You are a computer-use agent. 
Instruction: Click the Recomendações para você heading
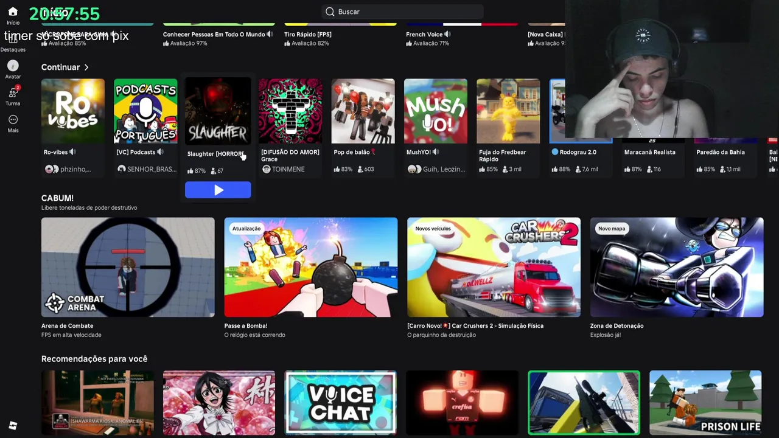coord(94,359)
